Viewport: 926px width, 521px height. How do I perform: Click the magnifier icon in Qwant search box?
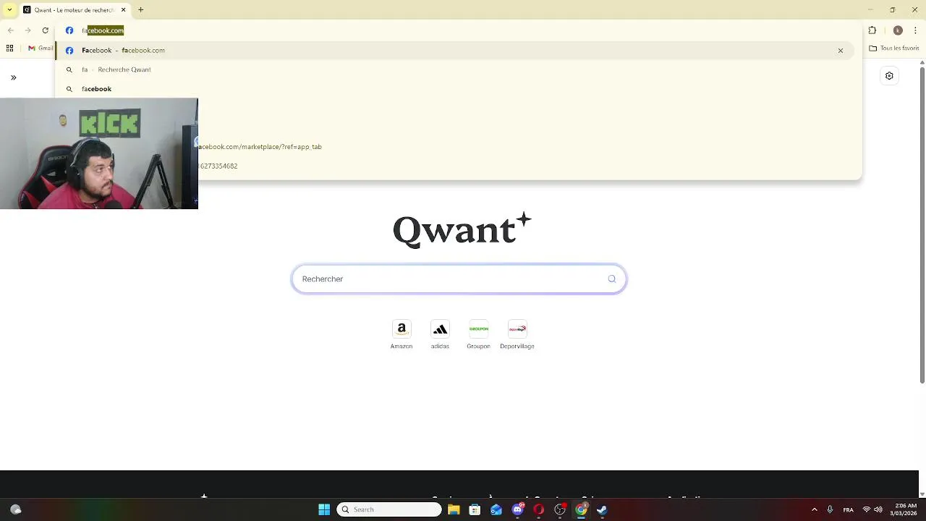612,279
